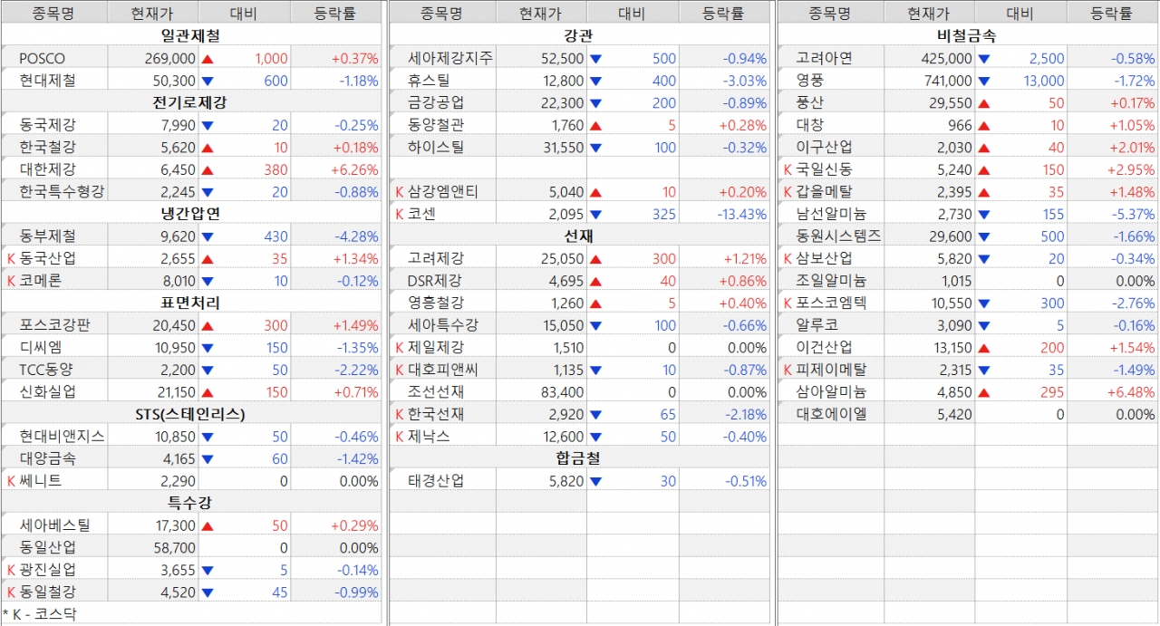Click 고려아연's change amount 2,500

coord(1047,59)
